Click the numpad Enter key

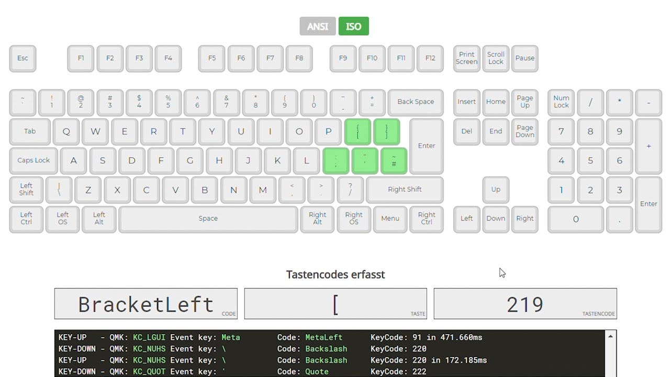pos(649,204)
